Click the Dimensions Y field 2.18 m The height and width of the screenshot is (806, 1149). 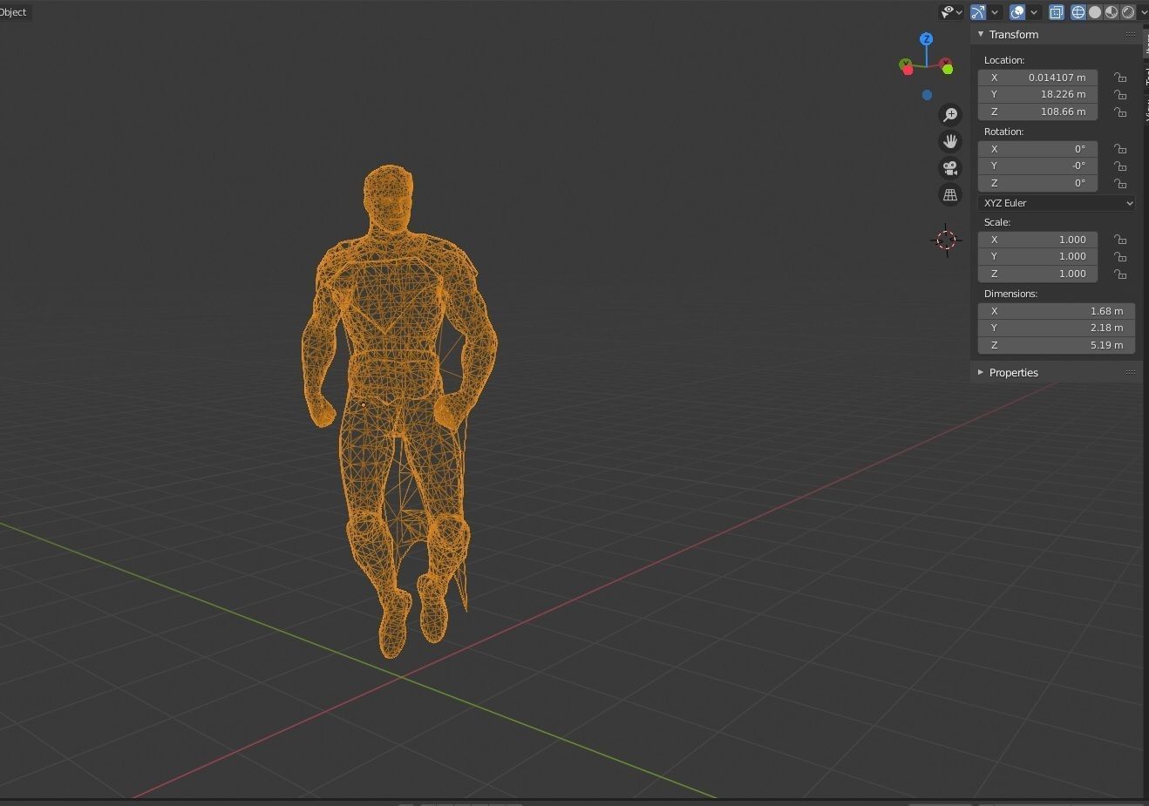1057,328
